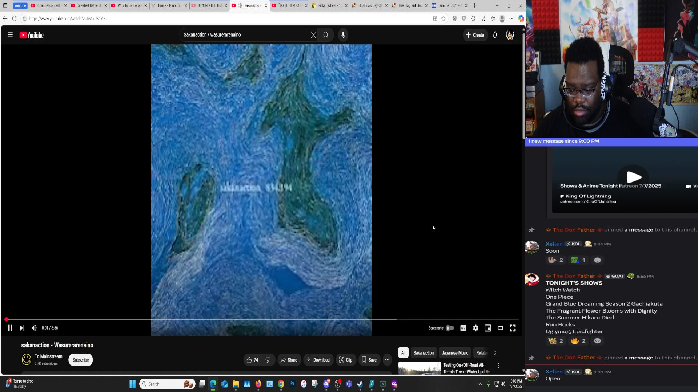The width and height of the screenshot is (698, 392).
Task: Select the Japanese Music filter chip
Action: (x=455, y=353)
